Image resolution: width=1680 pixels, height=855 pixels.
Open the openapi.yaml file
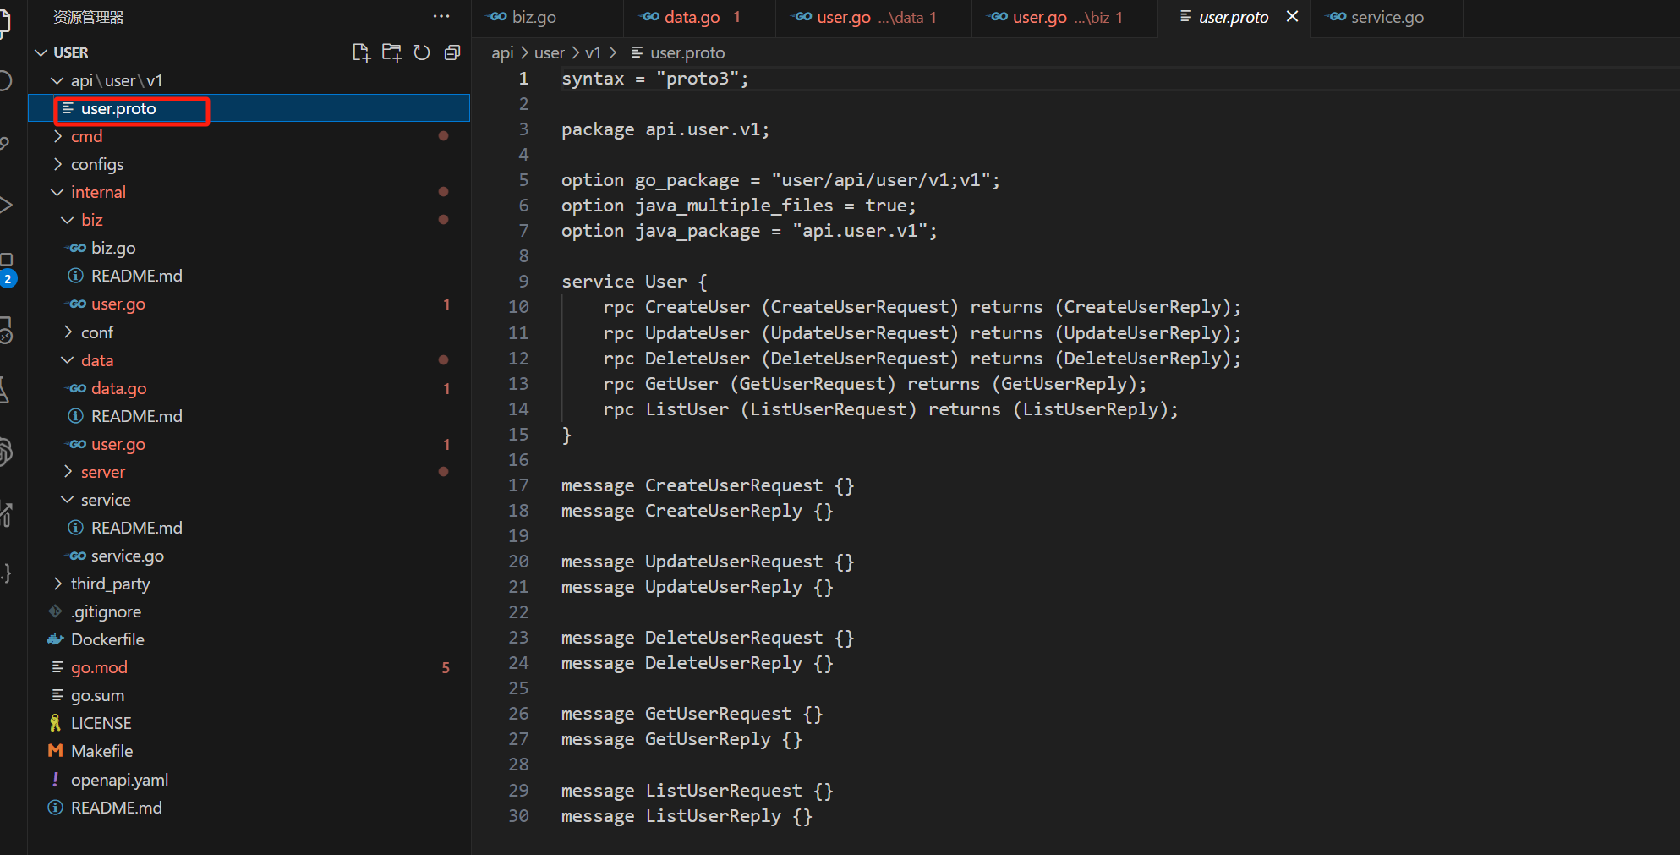click(249, 780)
